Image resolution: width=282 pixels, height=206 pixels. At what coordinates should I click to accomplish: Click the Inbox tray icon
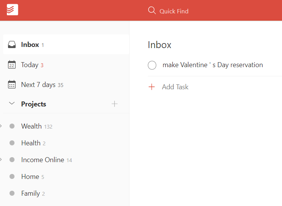tap(12, 45)
